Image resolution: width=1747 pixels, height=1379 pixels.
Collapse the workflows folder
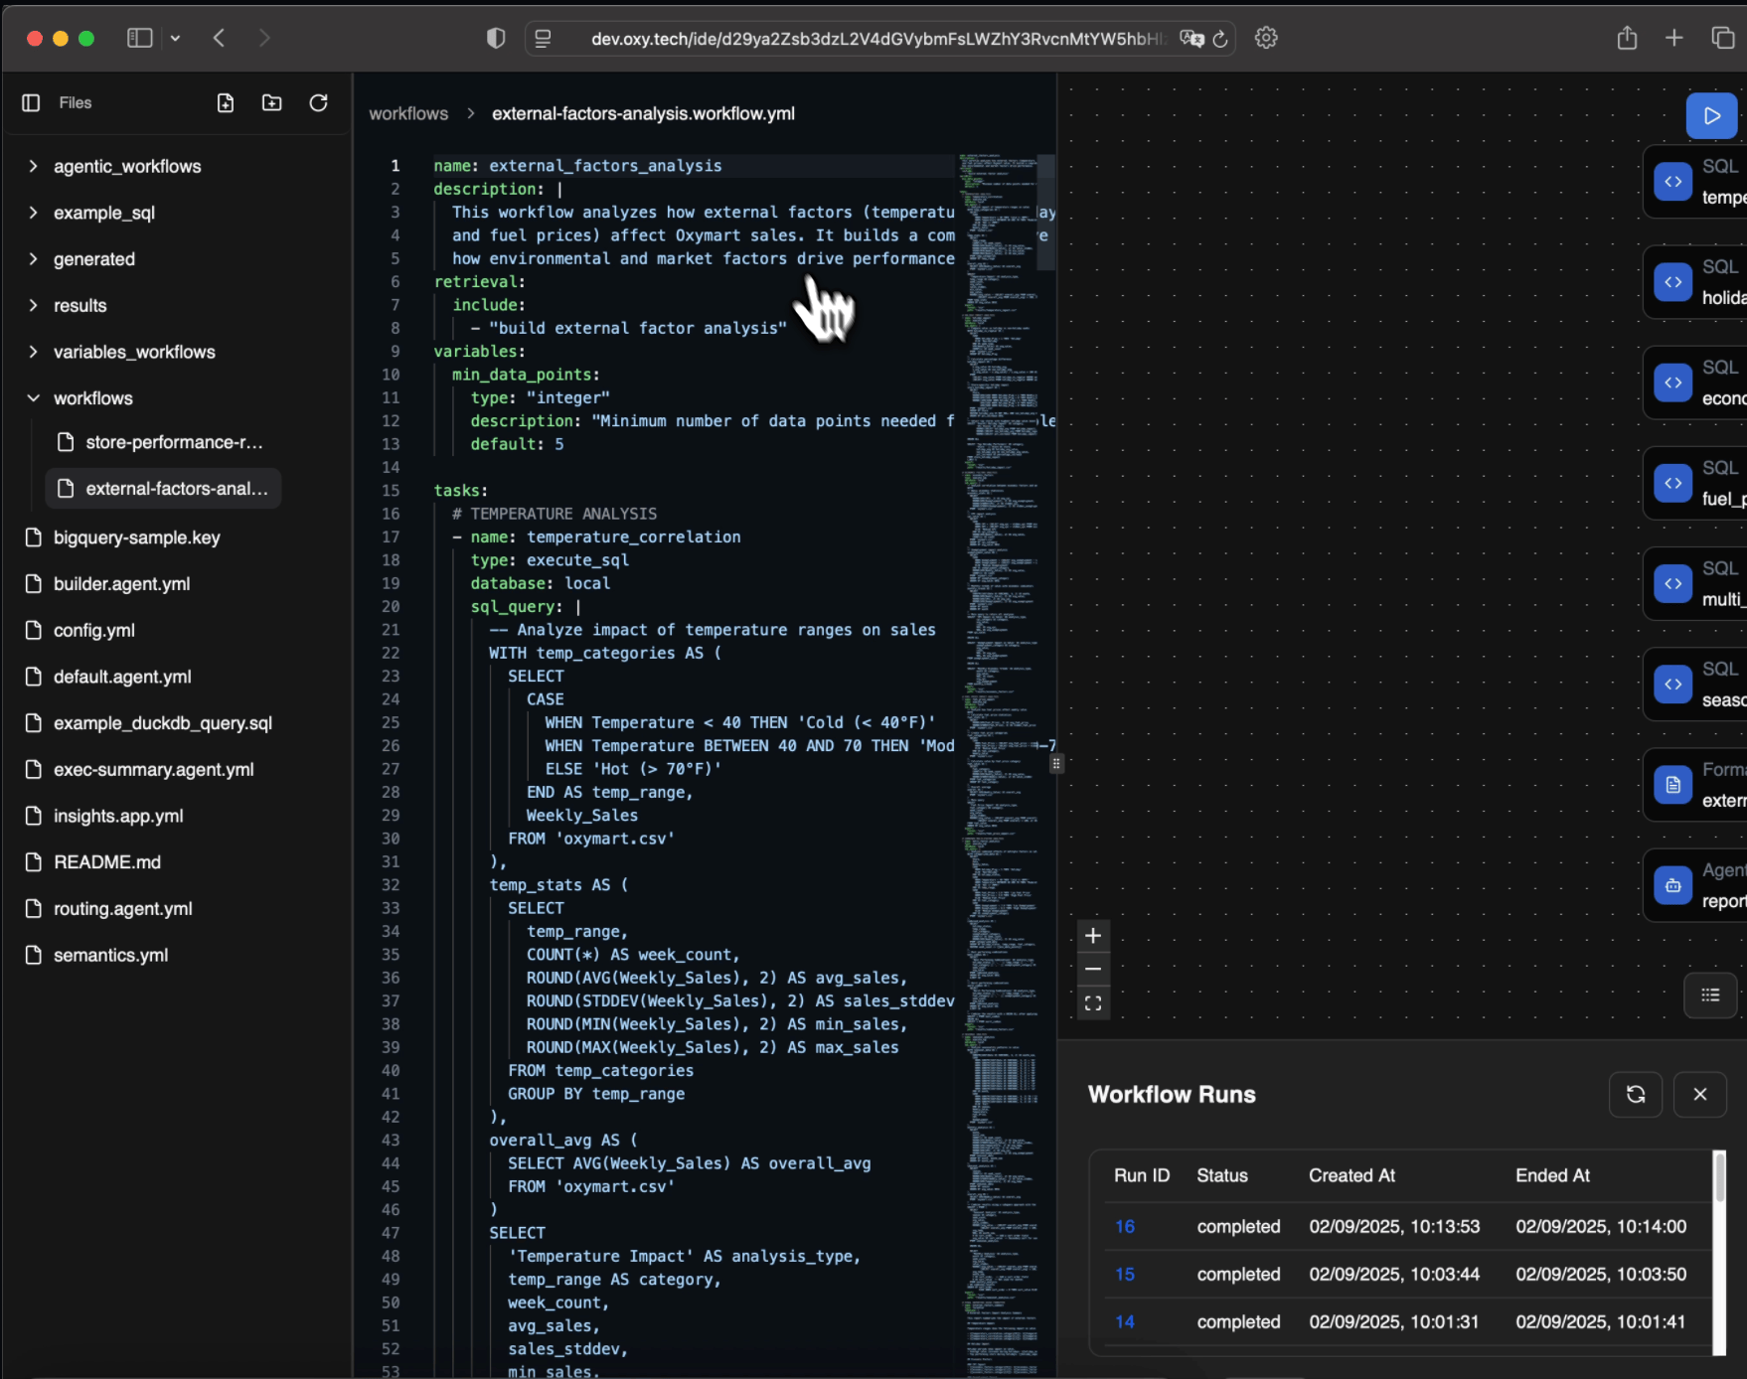pyautogui.click(x=92, y=398)
